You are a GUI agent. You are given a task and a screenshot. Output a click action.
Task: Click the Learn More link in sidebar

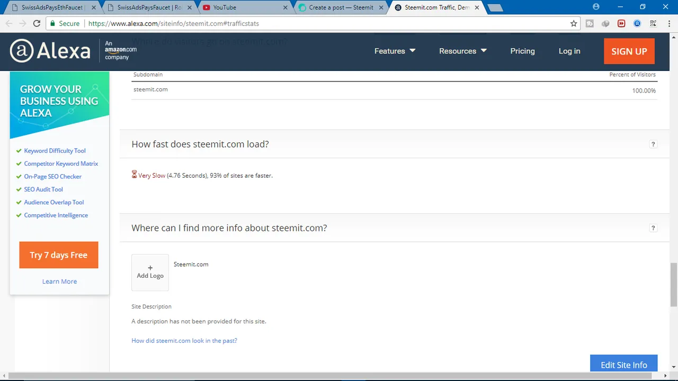(59, 282)
